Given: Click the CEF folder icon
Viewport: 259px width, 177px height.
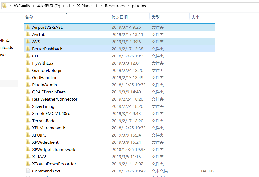Looking at the screenshot, I should point(28,56).
